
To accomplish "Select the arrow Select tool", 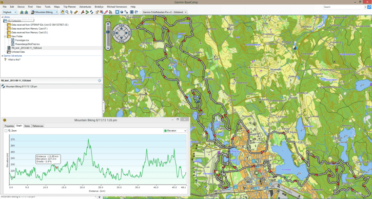I will (71, 12).
